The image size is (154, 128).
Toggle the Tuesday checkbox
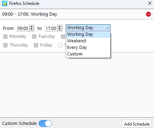pos(34,37)
